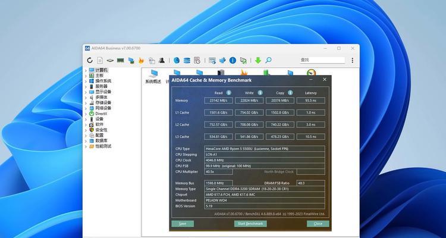
Task: Click the green download arrow toolbar icon
Action: click(x=258, y=60)
